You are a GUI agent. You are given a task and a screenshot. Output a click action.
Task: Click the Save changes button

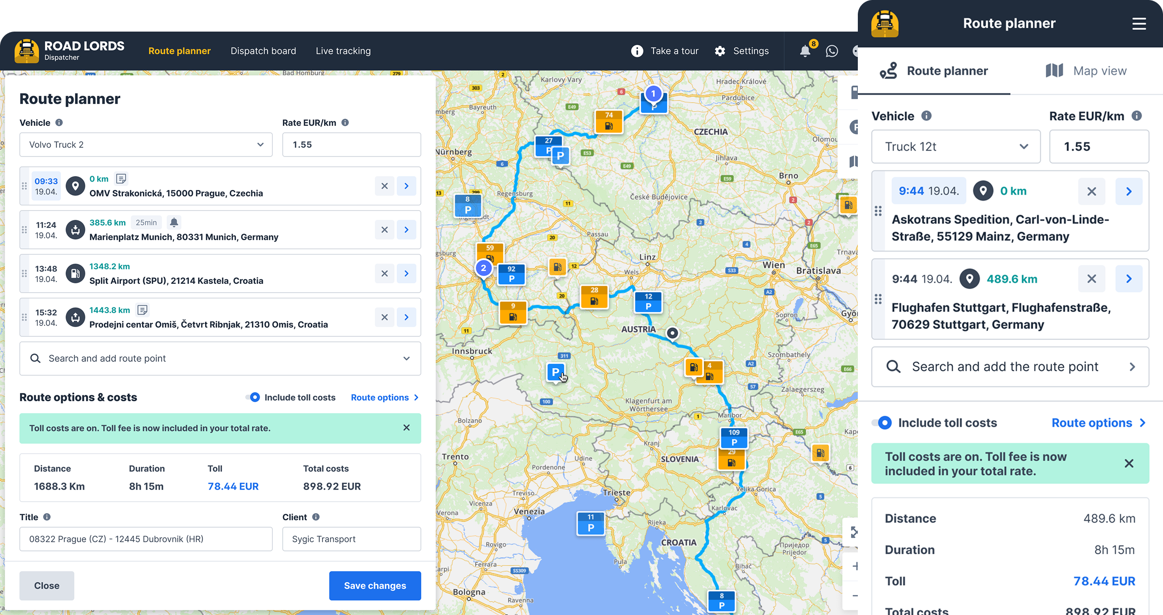375,586
